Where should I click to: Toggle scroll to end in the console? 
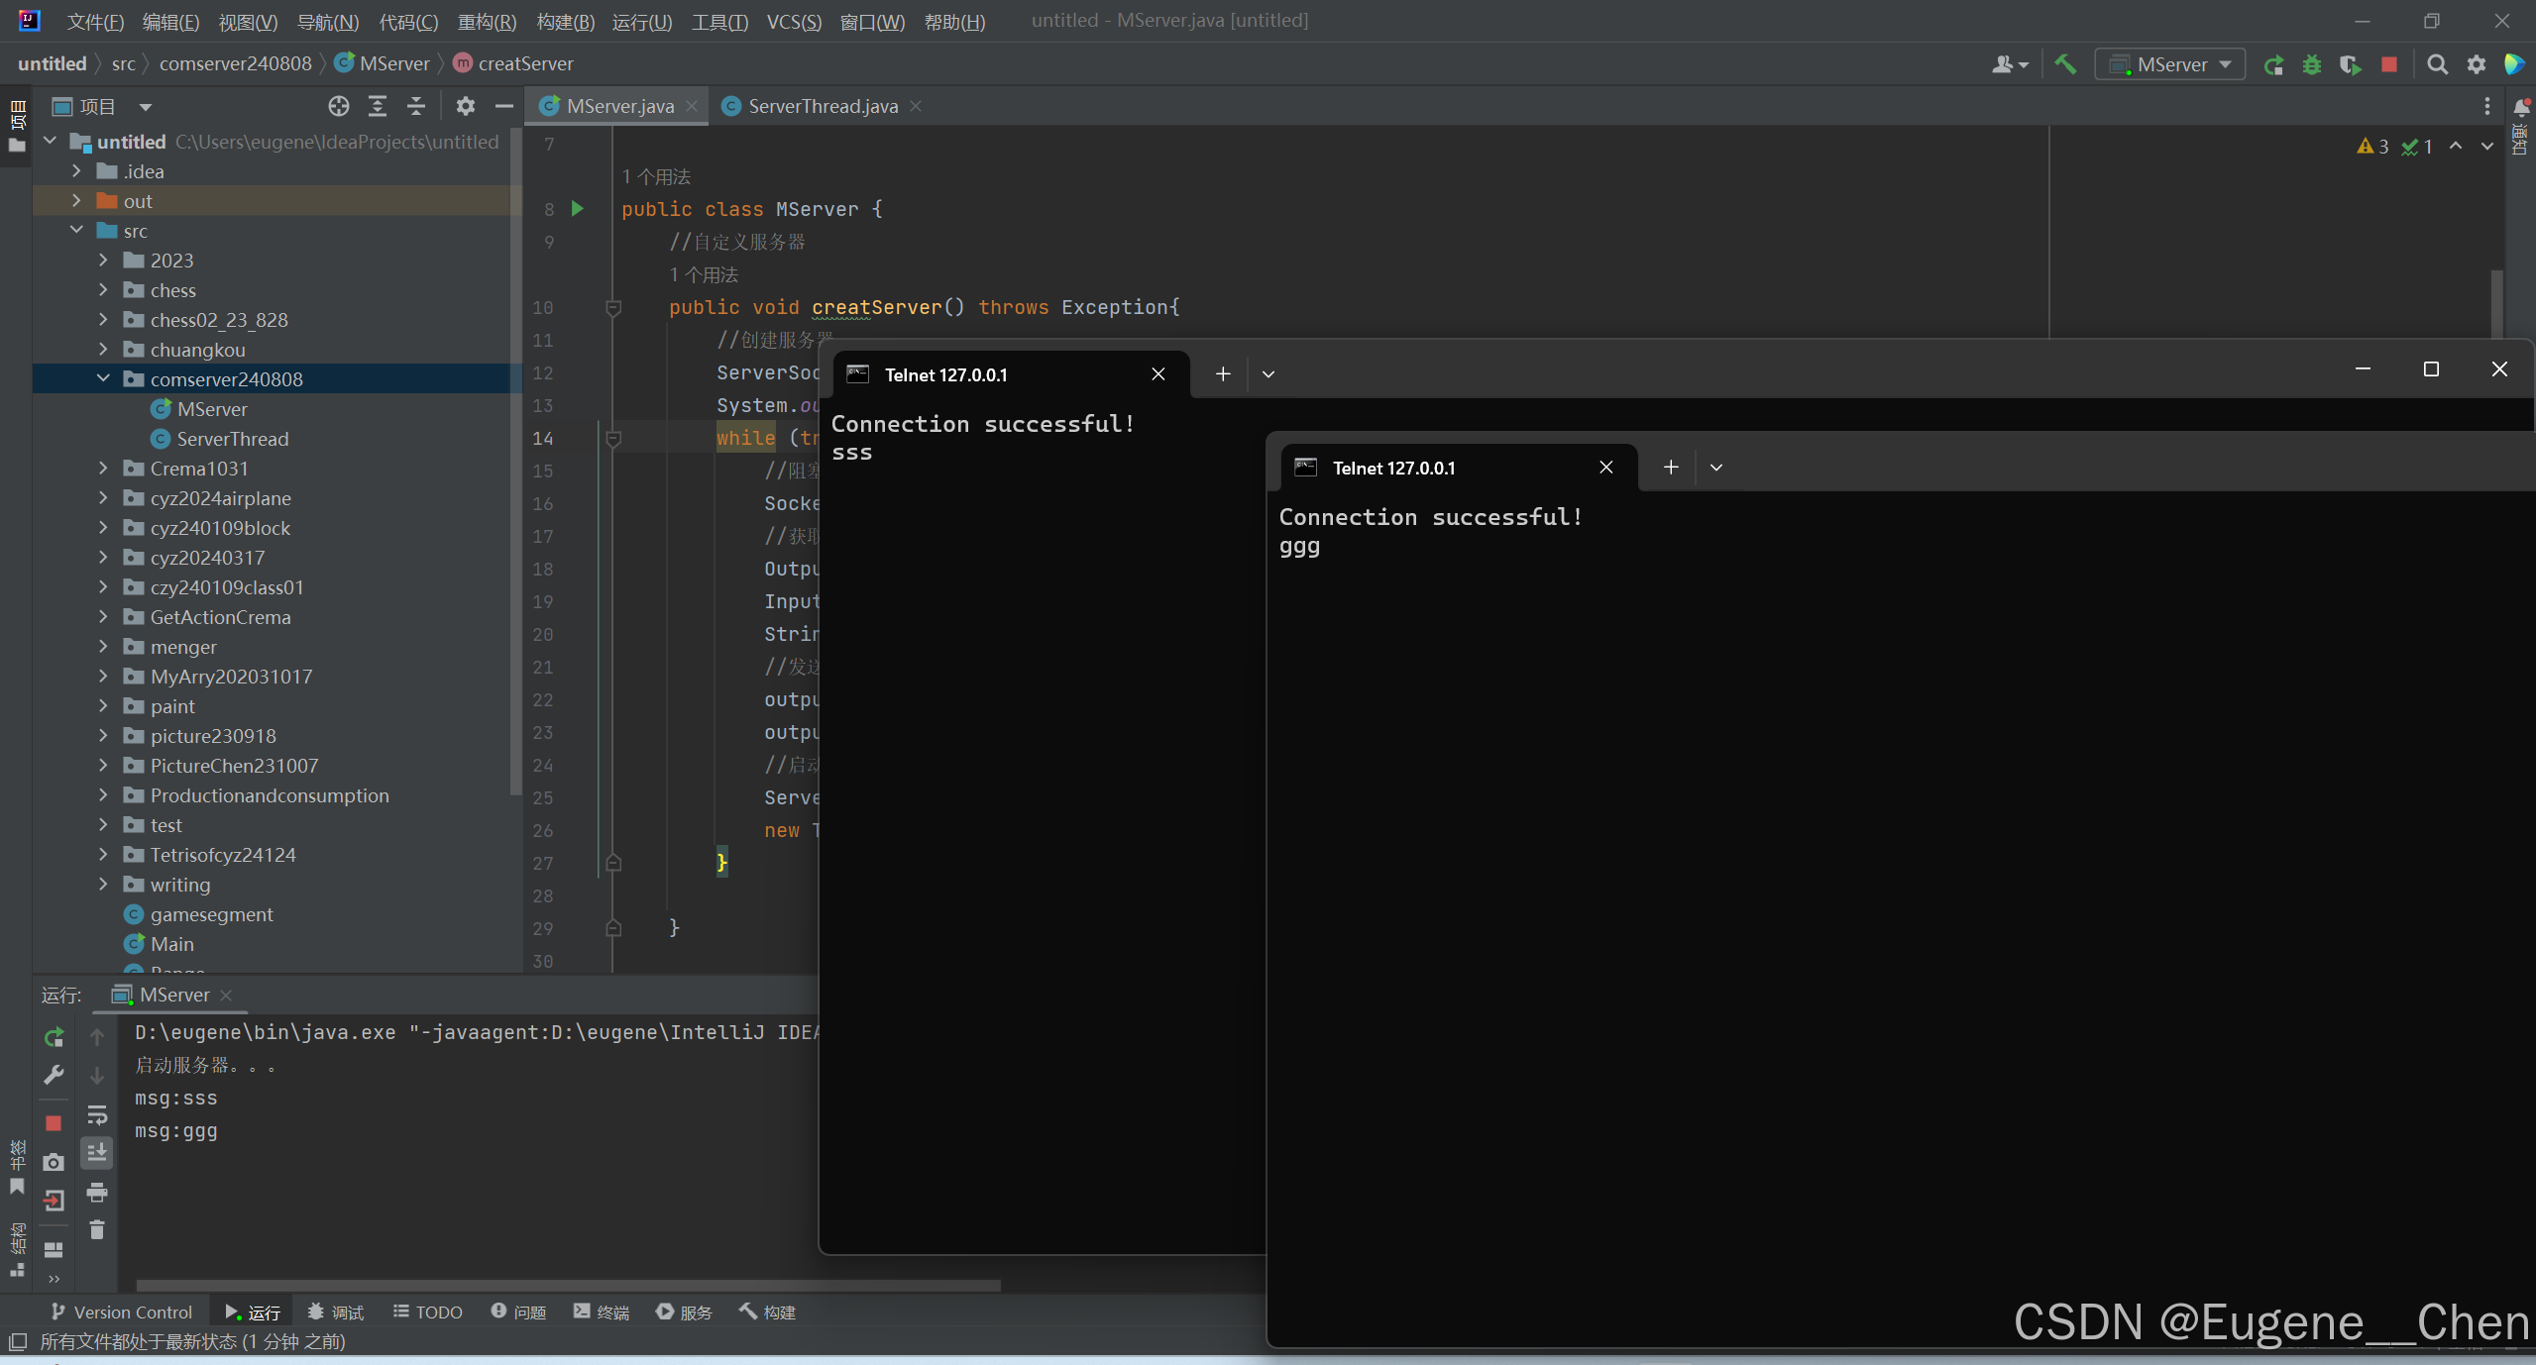(97, 1152)
